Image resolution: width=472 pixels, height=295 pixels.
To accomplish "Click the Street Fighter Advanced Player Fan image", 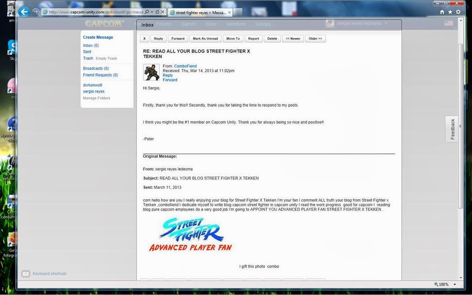I will coord(191,235).
